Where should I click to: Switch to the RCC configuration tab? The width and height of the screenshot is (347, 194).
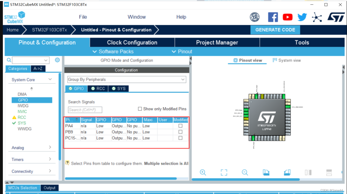point(98,89)
